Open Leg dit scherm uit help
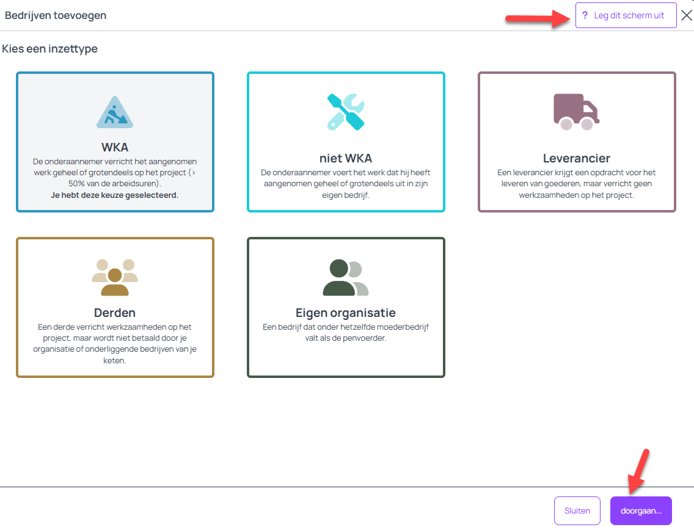The image size is (694, 530). point(626,15)
